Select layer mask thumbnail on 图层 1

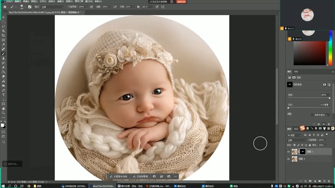pyautogui.click(x=303, y=151)
